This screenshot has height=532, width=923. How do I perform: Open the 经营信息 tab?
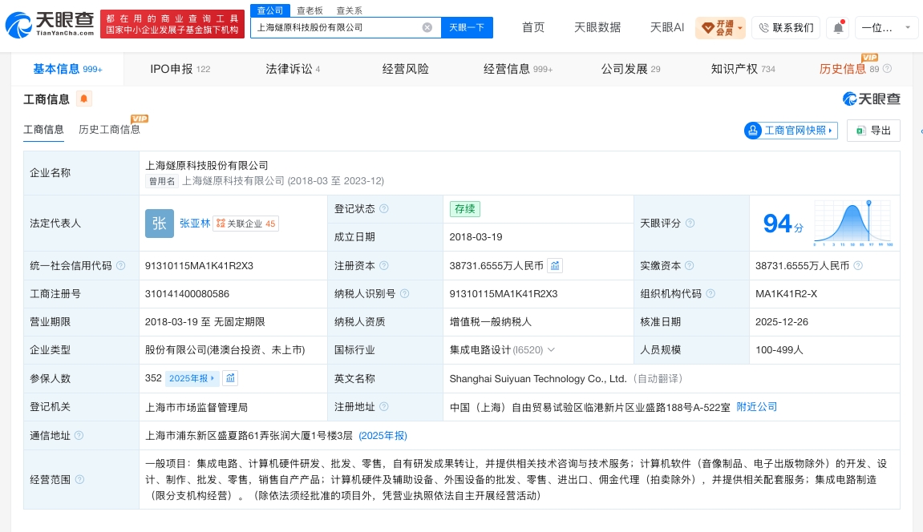[518, 69]
